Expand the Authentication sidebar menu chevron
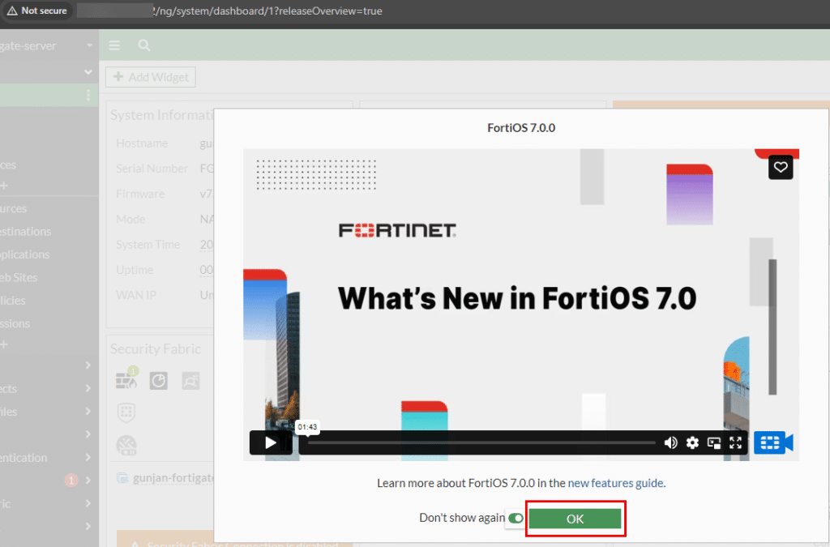Screen dimensions: 830x547 88,458
